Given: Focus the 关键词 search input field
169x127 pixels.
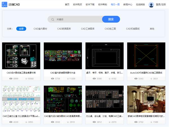Looking at the screenshot, I should [75, 19].
